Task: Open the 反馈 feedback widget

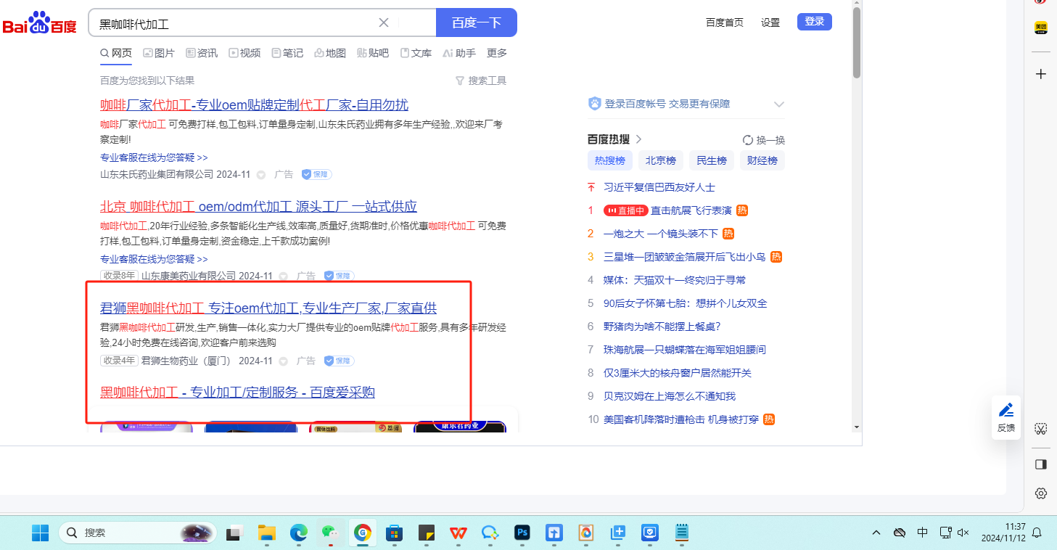Action: (x=1006, y=417)
